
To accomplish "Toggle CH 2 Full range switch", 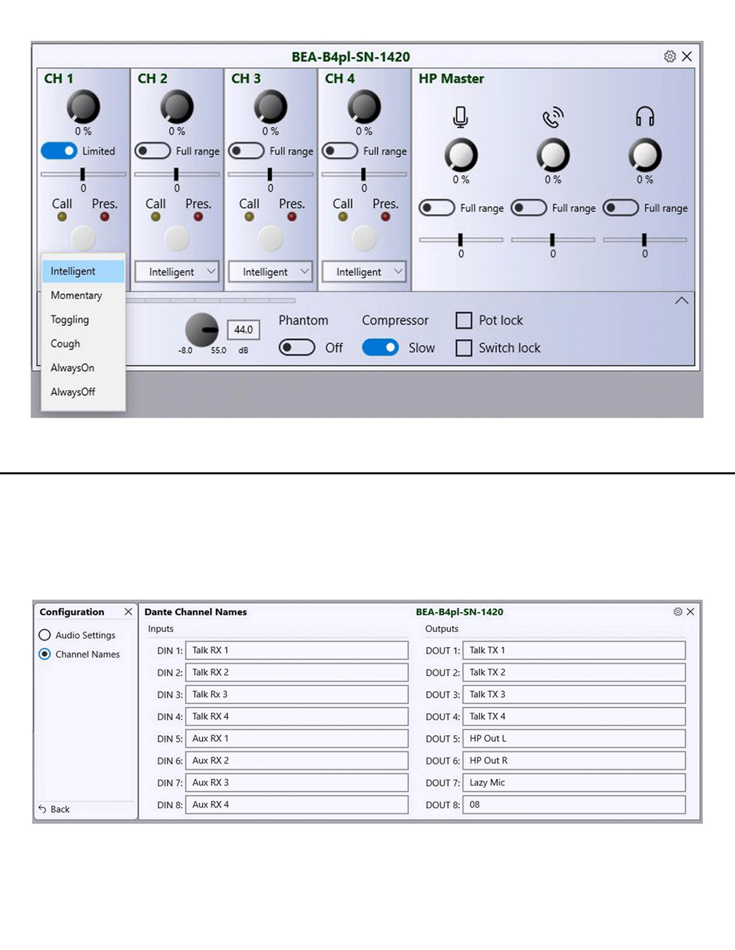I will click(x=152, y=151).
